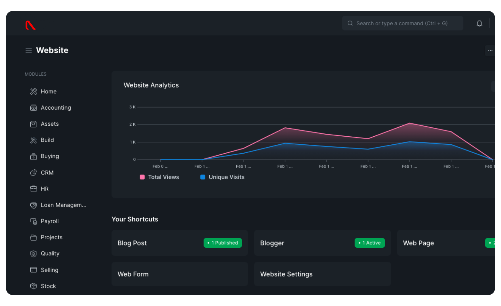Click the Accounting module icon
The image size is (501, 306).
[33, 108]
